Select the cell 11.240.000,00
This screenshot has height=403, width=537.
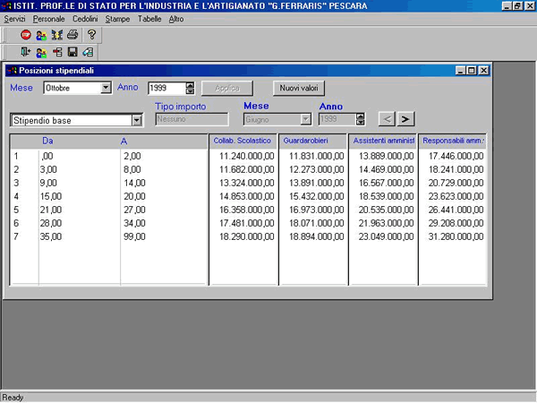point(247,156)
